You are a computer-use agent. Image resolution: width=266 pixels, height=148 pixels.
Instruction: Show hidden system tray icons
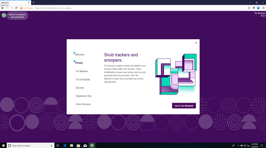[238, 146]
